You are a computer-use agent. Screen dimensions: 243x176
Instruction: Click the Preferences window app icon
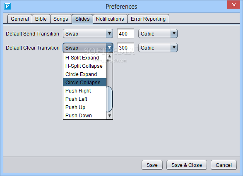point(7,6)
